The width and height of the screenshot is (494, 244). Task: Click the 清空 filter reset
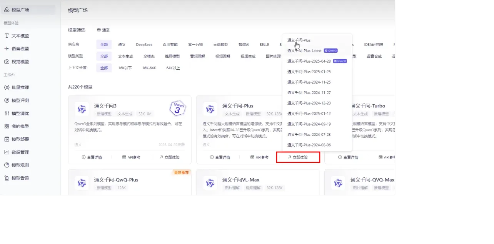[x=103, y=30]
